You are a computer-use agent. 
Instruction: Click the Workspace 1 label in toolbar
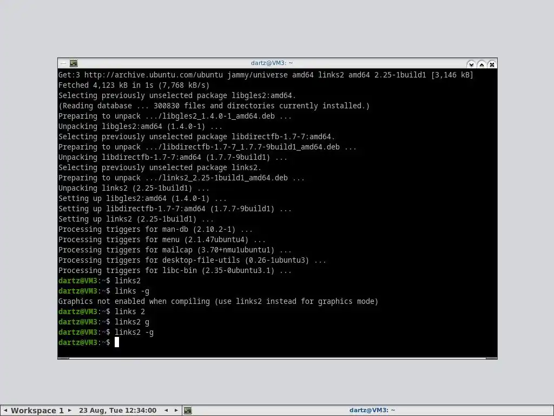(37, 411)
